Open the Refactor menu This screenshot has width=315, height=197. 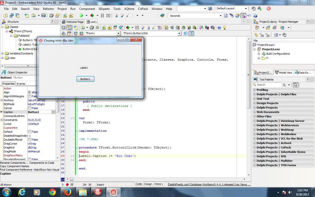pyautogui.click(x=48, y=9)
